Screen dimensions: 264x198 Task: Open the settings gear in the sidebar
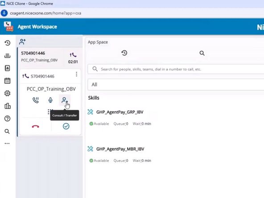(x=7, y=93)
